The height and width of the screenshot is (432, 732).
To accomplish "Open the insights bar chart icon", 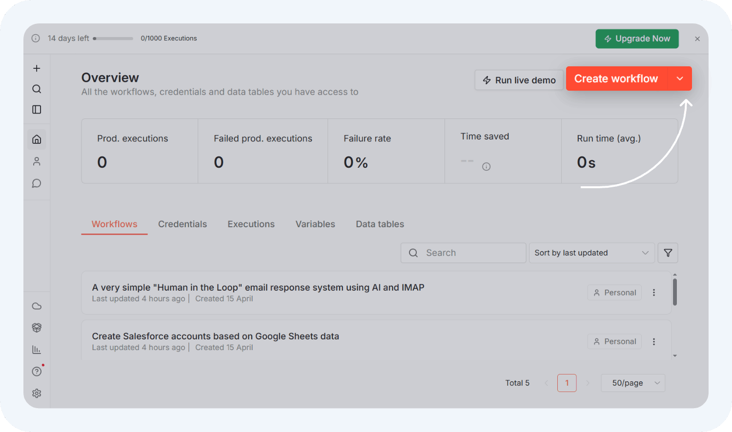I will (x=37, y=350).
